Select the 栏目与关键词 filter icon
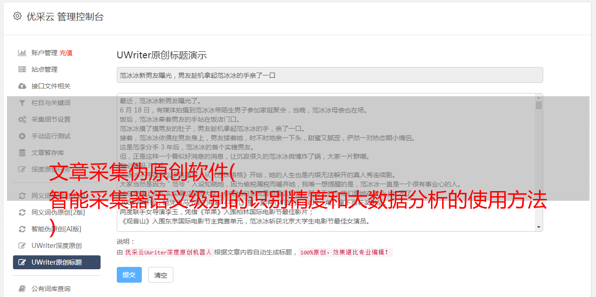The height and width of the screenshot is (297, 596). pos(22,103)
